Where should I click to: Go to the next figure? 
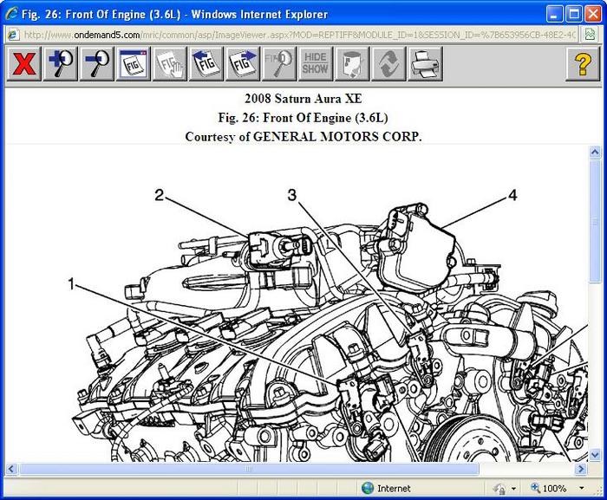point(243,64)
